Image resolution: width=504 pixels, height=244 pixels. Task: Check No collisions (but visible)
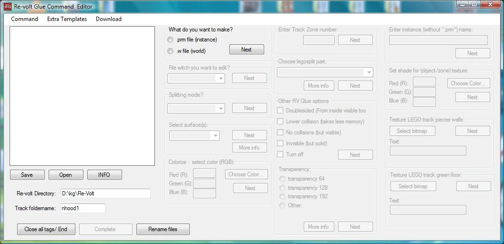tap(280, 132)
